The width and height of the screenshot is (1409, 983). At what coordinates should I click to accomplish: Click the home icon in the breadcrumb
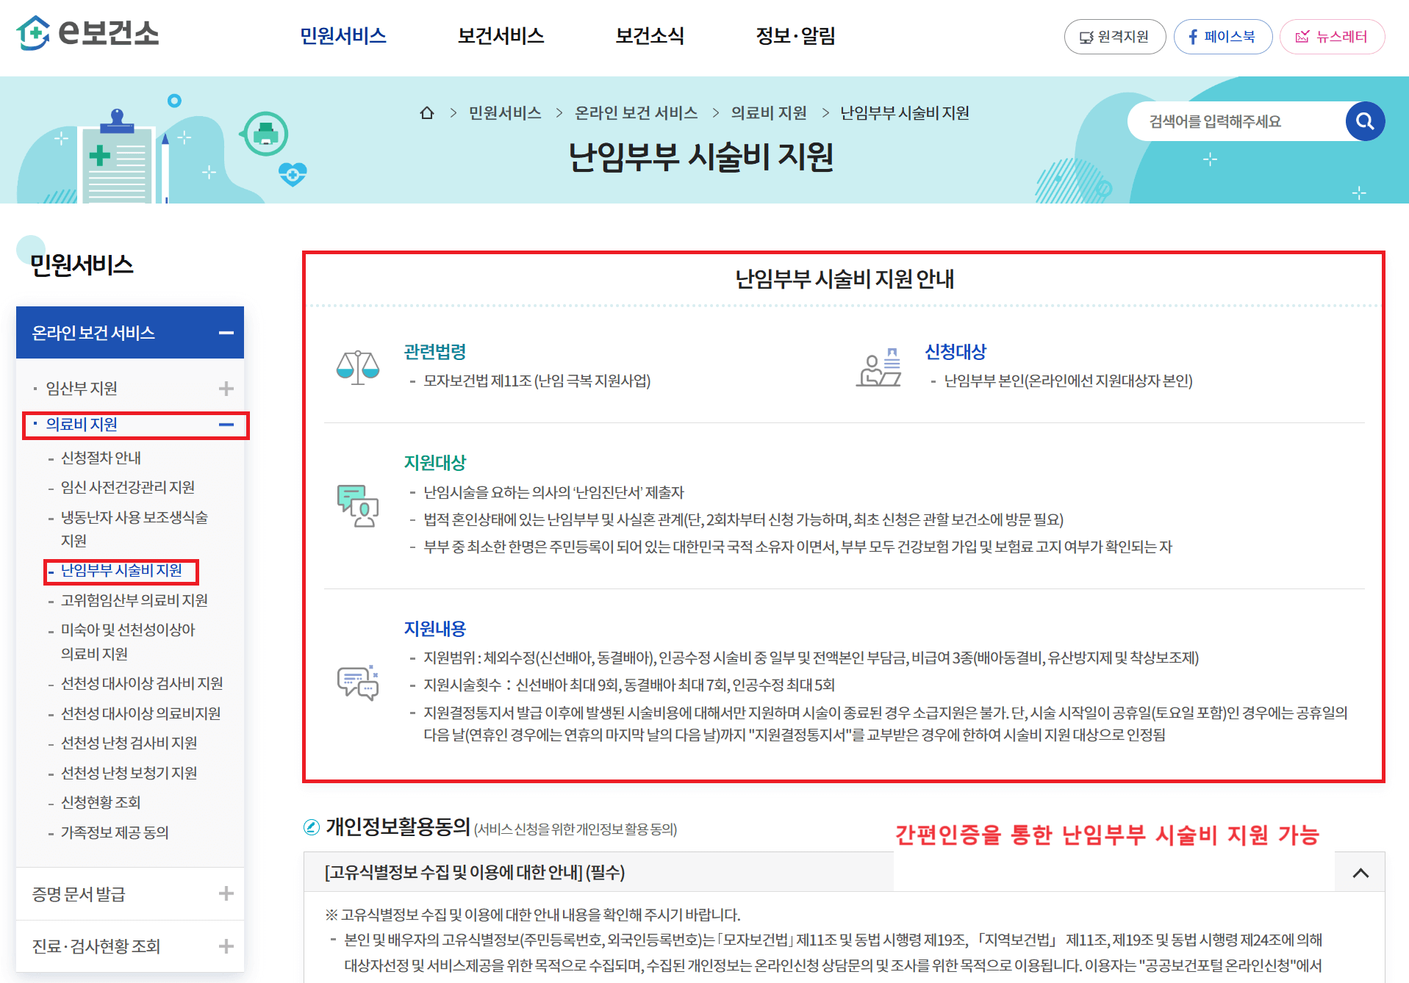point(427,112)
